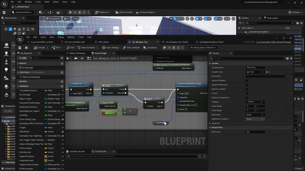Open Class Settings

[x=111, y=47]
